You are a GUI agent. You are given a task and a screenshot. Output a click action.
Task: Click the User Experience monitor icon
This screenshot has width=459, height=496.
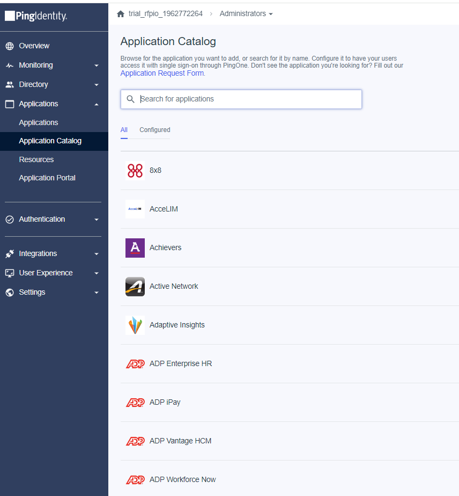[10, 273]
